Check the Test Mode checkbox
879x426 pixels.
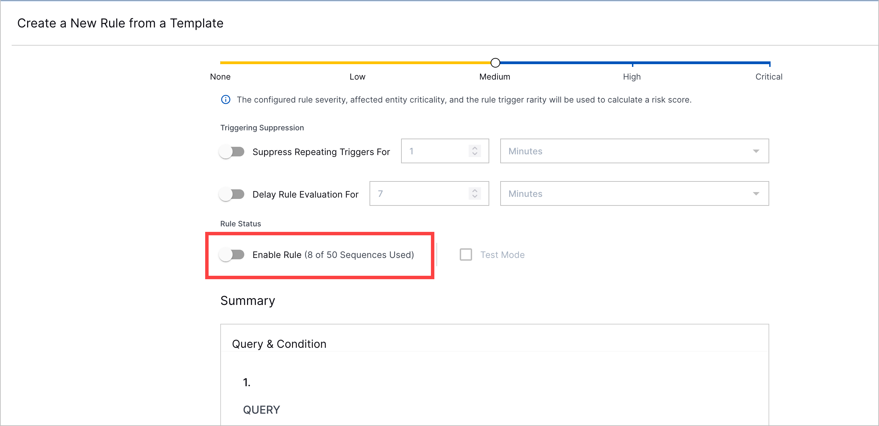coord(466,255)
